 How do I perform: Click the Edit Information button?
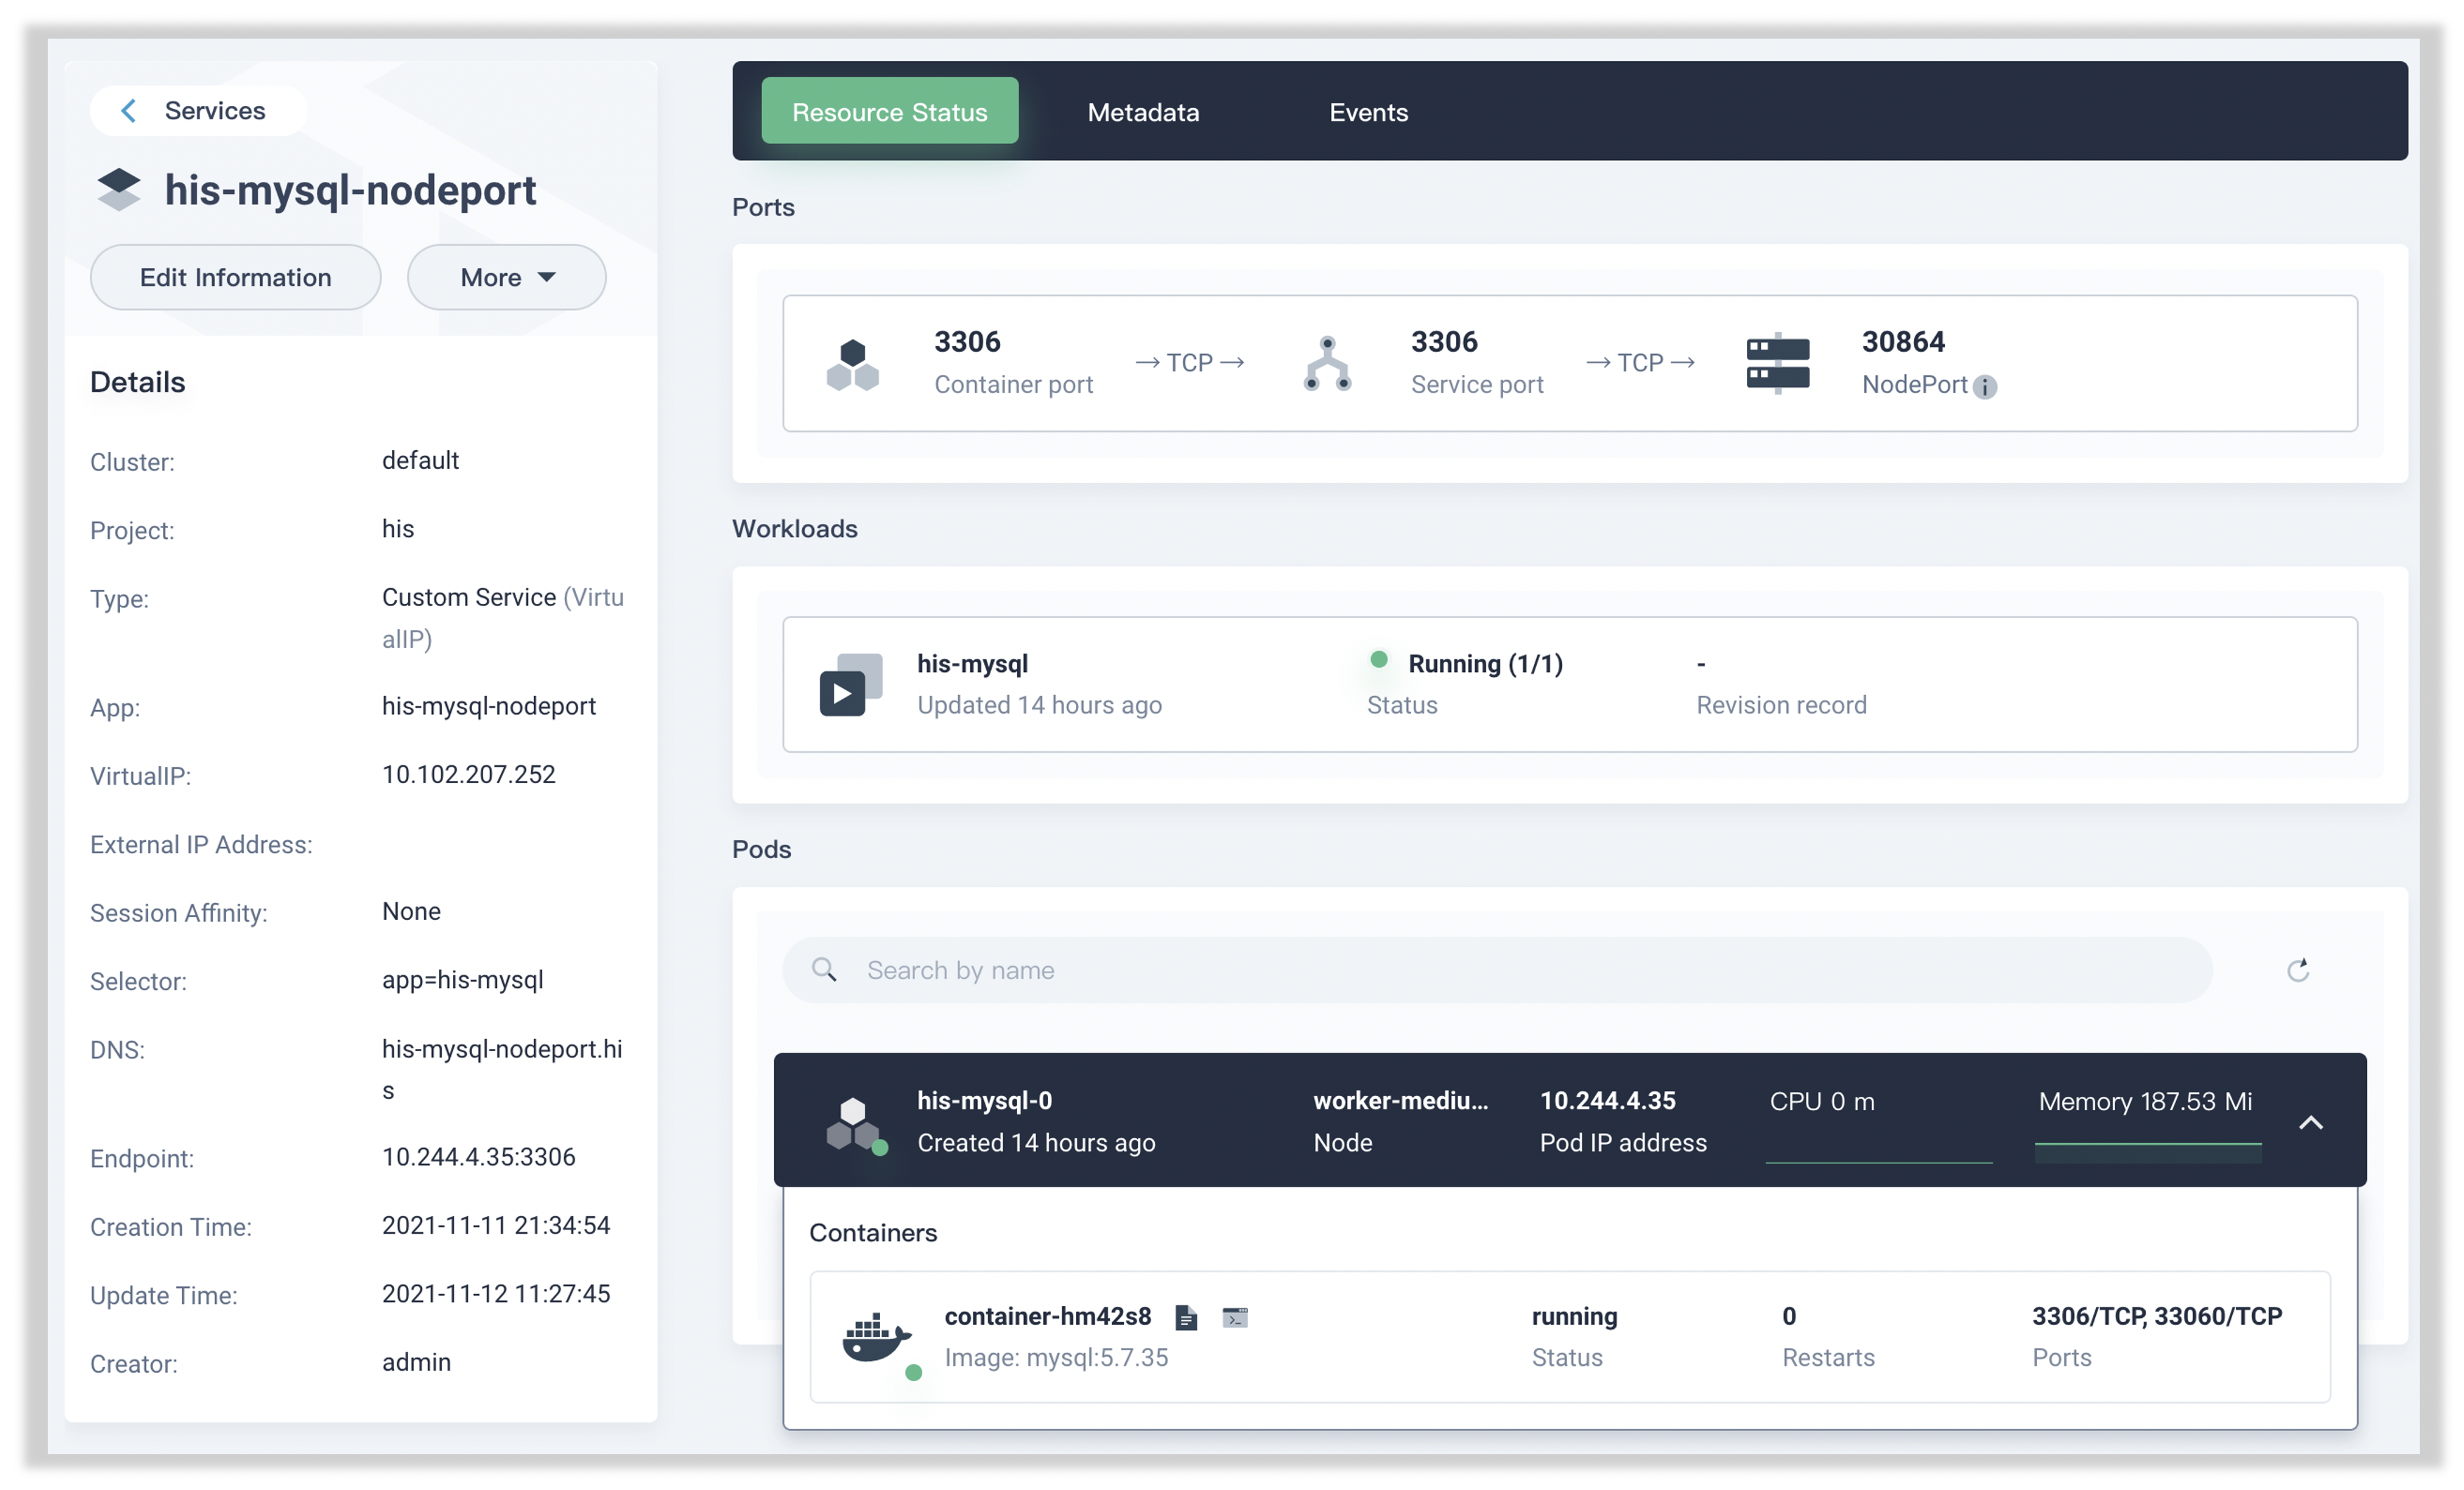[x=235, y=277]
